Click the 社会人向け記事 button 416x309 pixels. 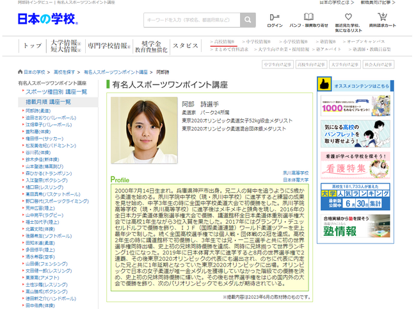pos(379,65)
